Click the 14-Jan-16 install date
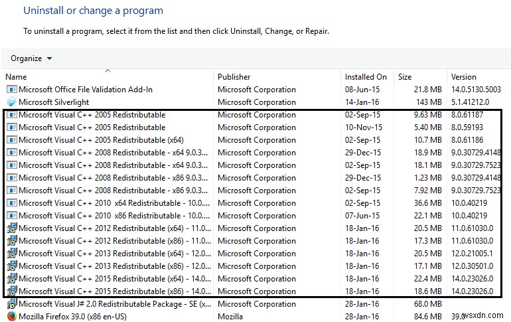 coord(362,102)
